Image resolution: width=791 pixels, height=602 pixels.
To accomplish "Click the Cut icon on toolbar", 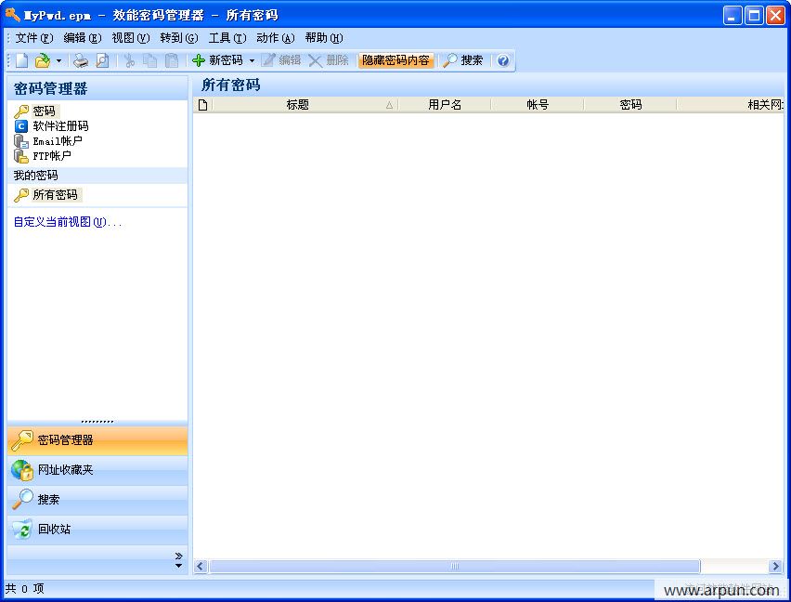I will tap(131, 60).
